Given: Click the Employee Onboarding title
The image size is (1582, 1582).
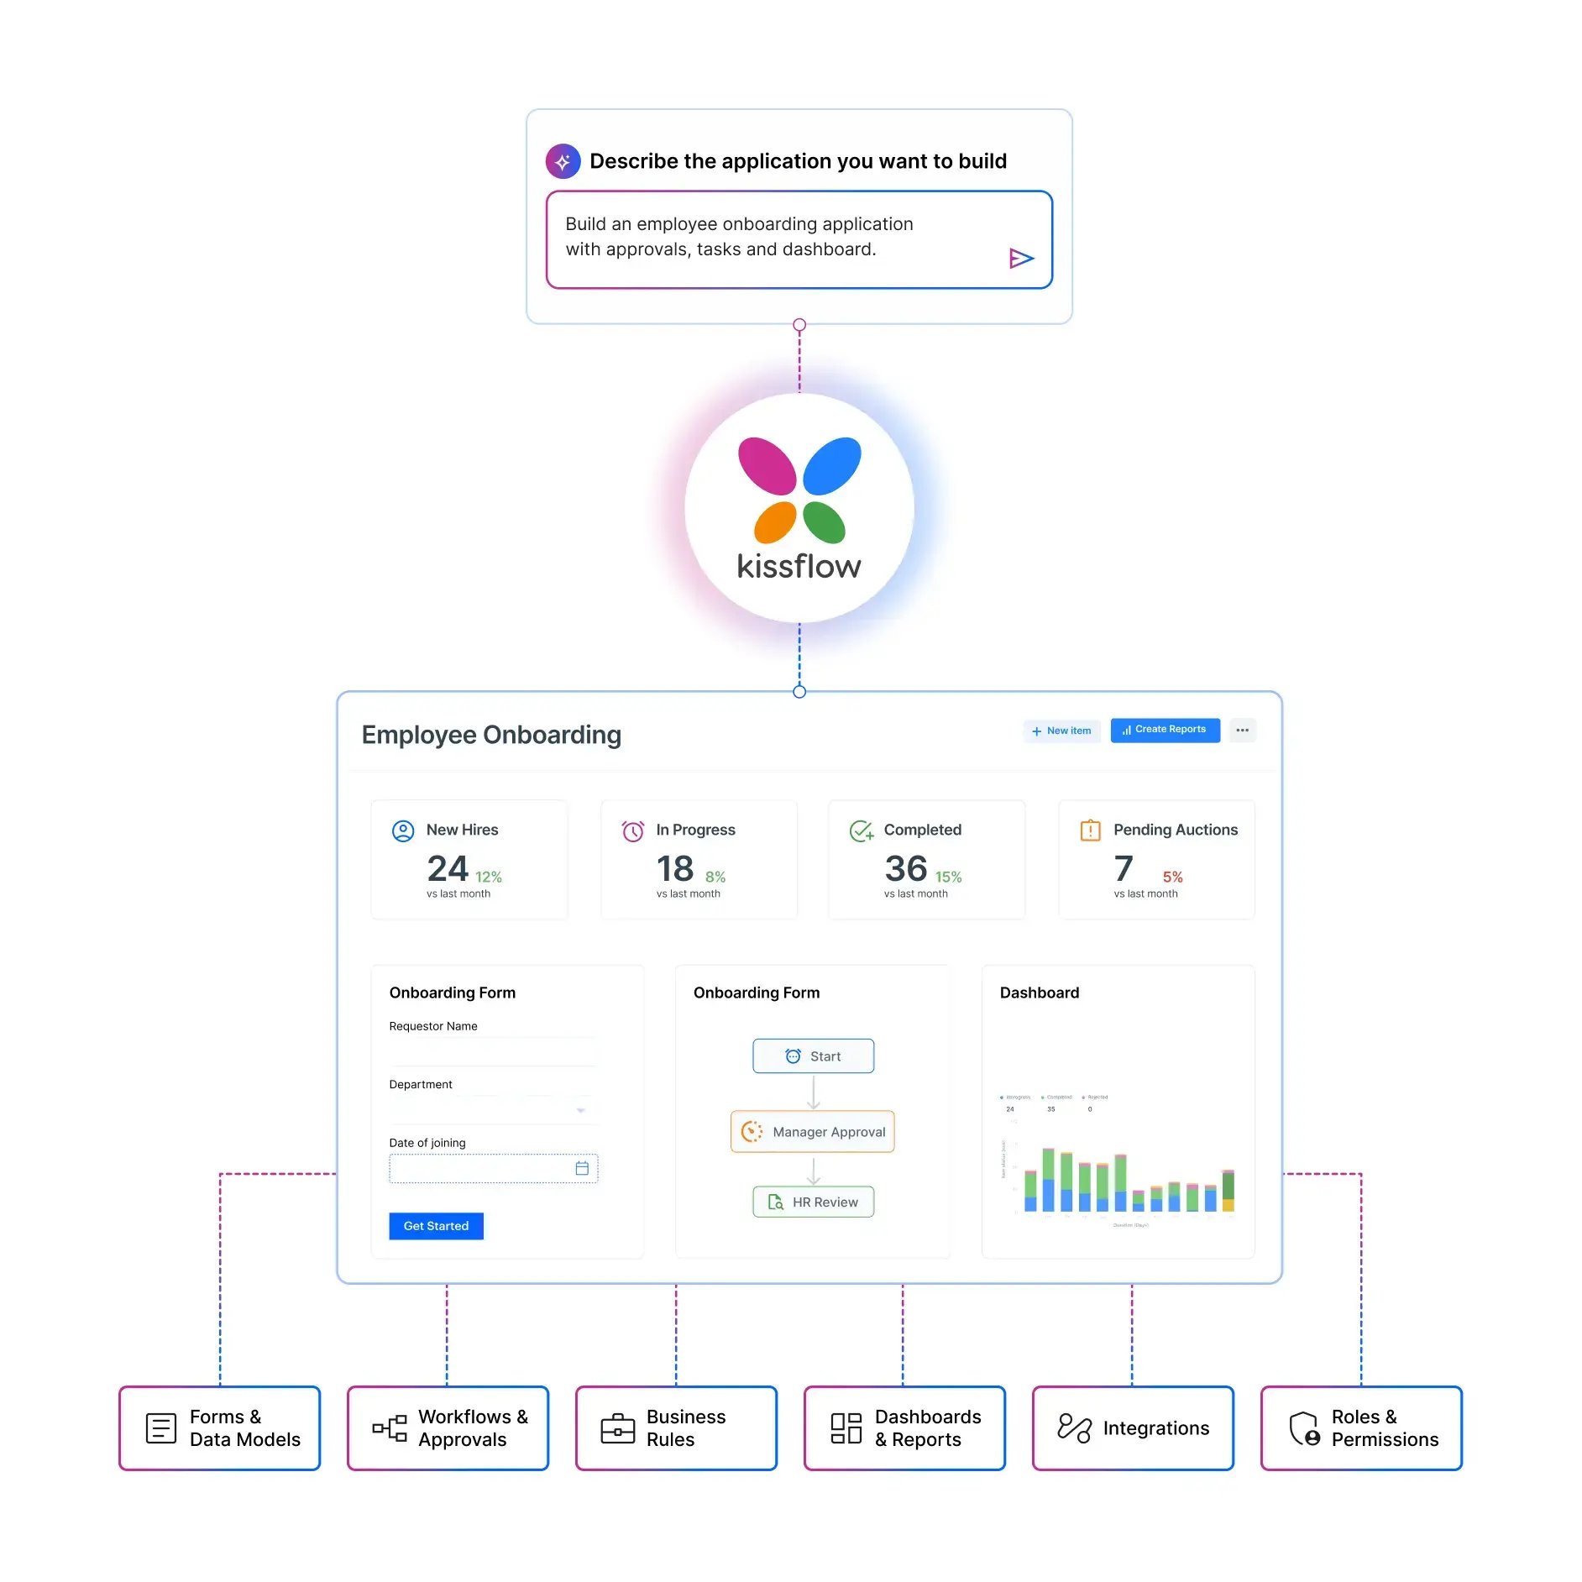Looking at the screenshot, I should pos(492,735).
